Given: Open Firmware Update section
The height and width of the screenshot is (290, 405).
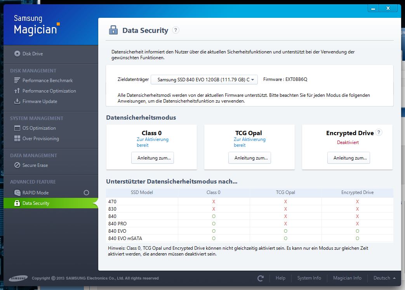Looking at the screenshot, I should [50, 101].
